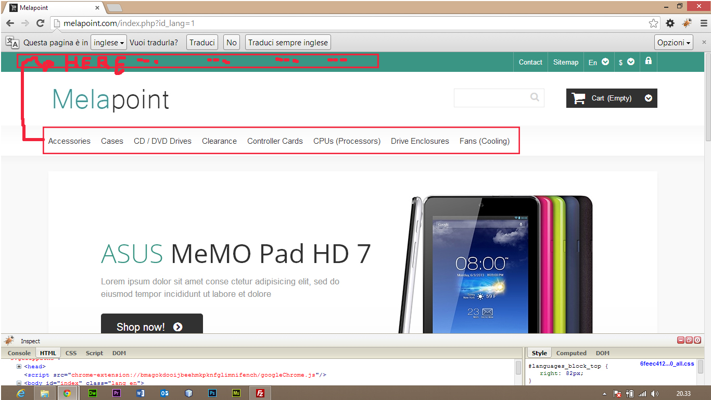The image size is (711, 400).
Task: Open the inglese language dropdown
Action: coord(109,42)
